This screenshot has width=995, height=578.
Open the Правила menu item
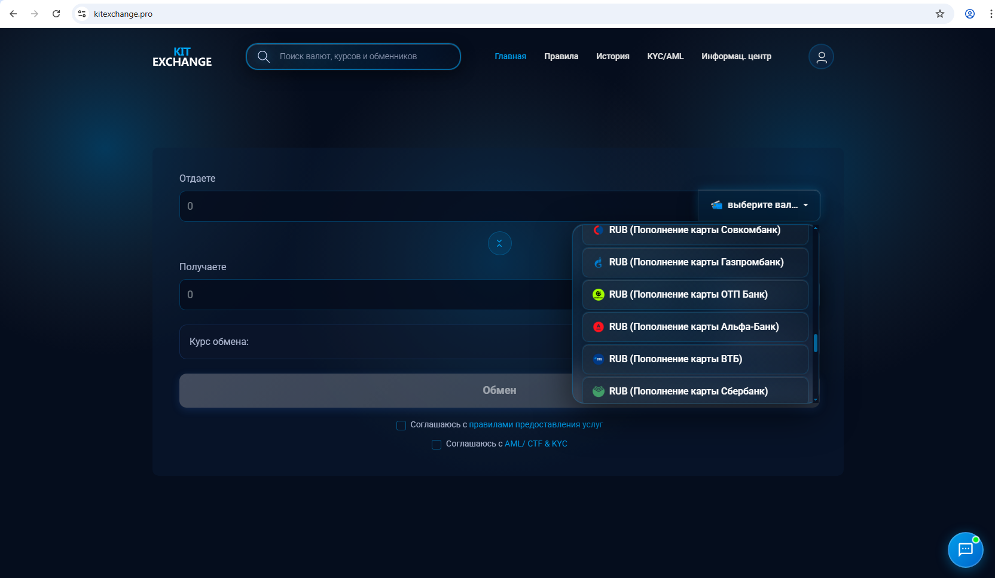coord(561,56)
